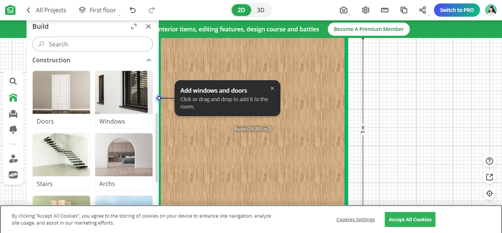Collapse the Construction section
502x233 pixels.
149,60
